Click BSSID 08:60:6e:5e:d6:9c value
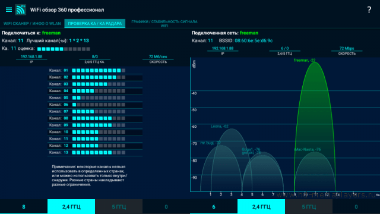380x214 pixels. click(x=254, y=41)
